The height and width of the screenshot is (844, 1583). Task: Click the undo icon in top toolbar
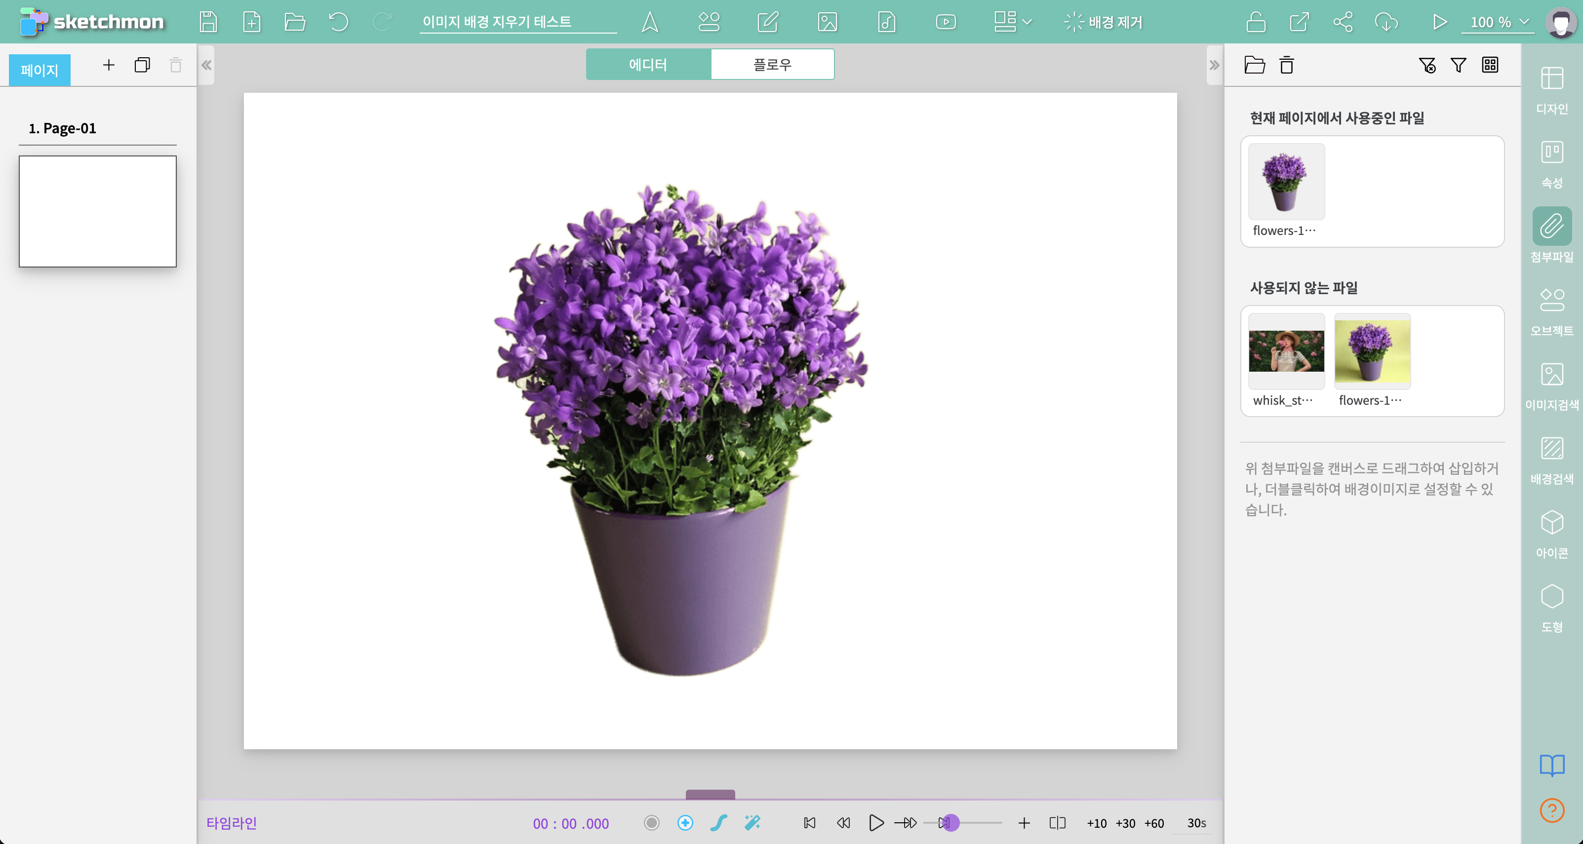tap(338, 22)
